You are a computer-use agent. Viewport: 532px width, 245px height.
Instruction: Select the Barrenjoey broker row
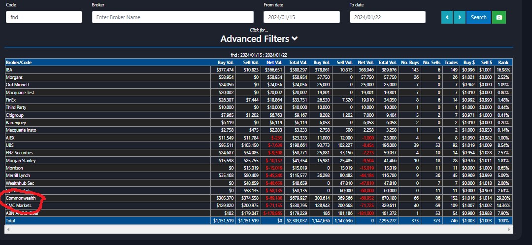tap(259, 122)
